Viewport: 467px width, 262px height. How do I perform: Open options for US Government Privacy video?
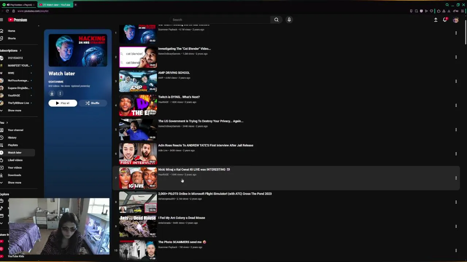pyautogui.click(x=456, y=130)
